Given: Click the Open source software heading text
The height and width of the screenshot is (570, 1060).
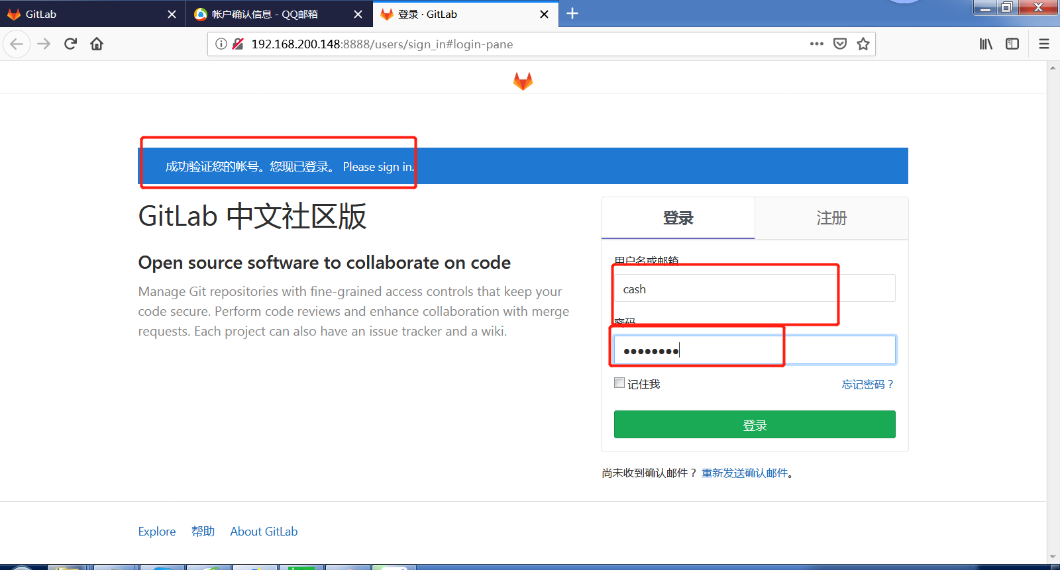Looking at the screenshot, I should 324,263.
